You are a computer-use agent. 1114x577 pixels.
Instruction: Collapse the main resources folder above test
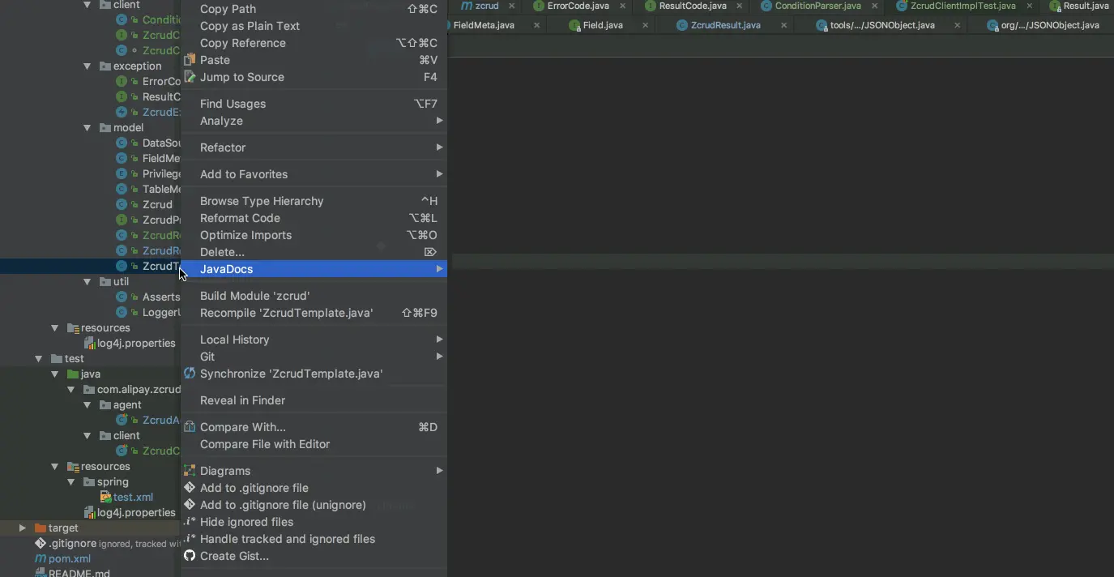coord(55,327)
